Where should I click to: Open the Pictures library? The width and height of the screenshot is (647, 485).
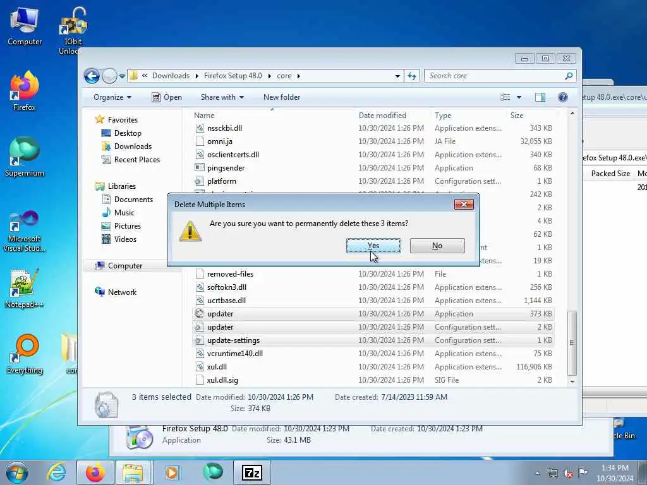click(128, 226)
